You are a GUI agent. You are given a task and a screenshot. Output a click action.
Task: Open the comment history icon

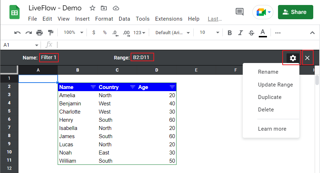point(240,12)
